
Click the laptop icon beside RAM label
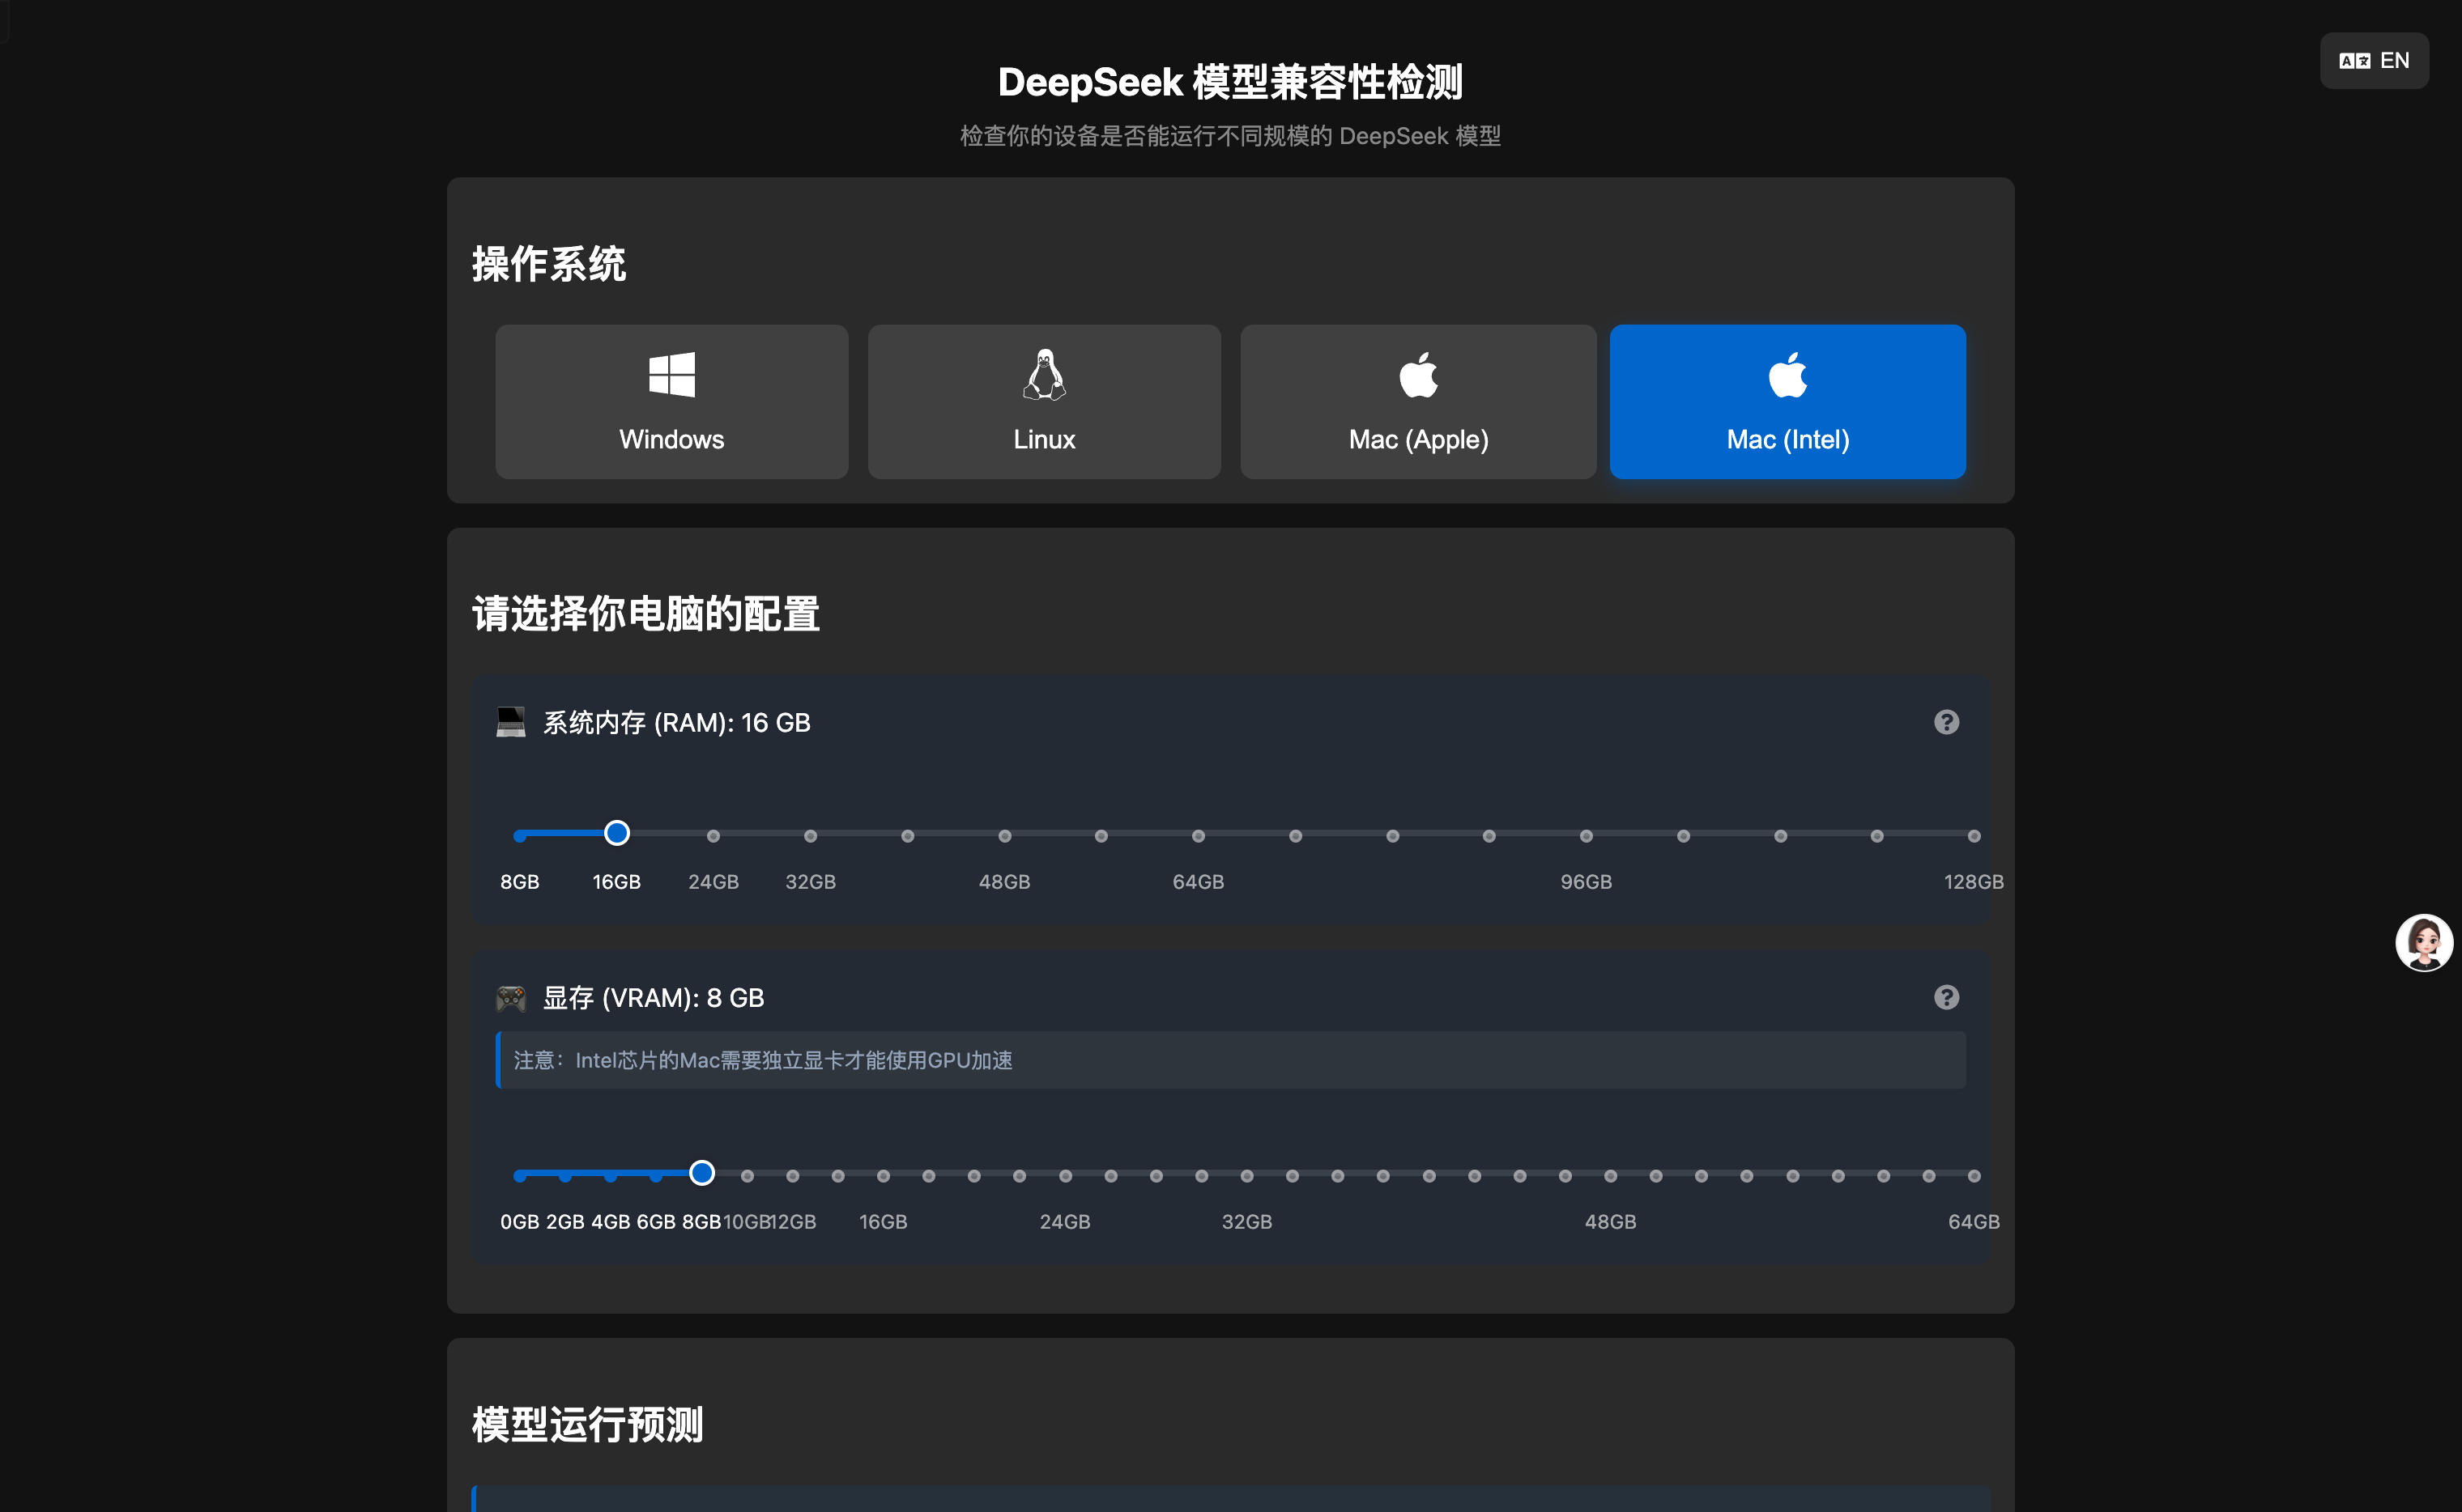(x=510, y=722)
